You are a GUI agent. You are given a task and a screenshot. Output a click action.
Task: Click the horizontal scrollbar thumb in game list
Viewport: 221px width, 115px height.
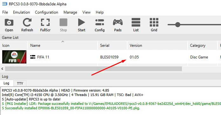pyautogui.click(x=93, y=69)
